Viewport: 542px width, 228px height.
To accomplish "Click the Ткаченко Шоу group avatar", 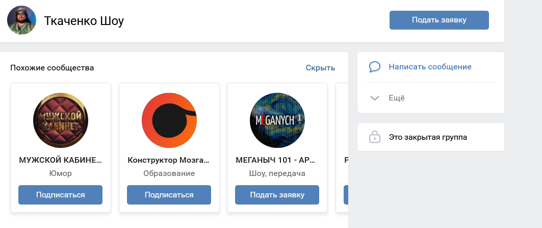I will pyautogui.click(x=21, y=20).
